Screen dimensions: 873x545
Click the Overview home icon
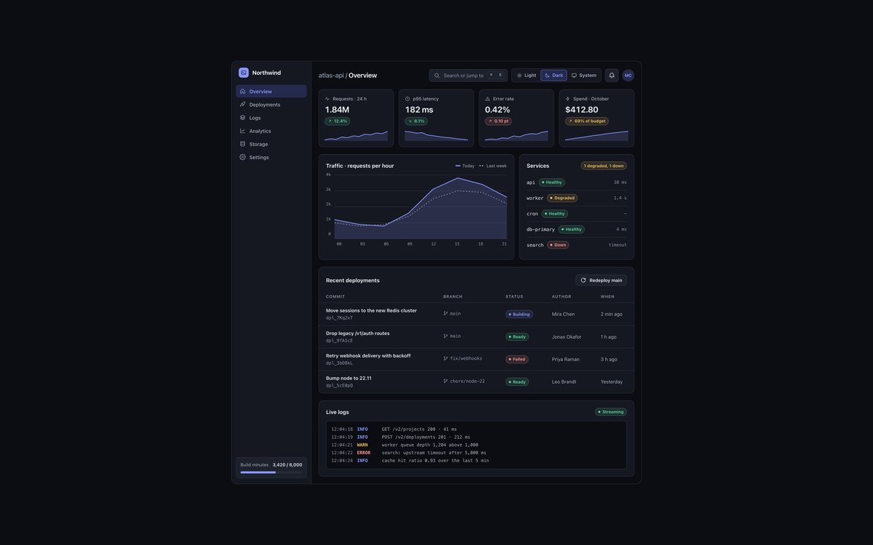click(243, 92)
